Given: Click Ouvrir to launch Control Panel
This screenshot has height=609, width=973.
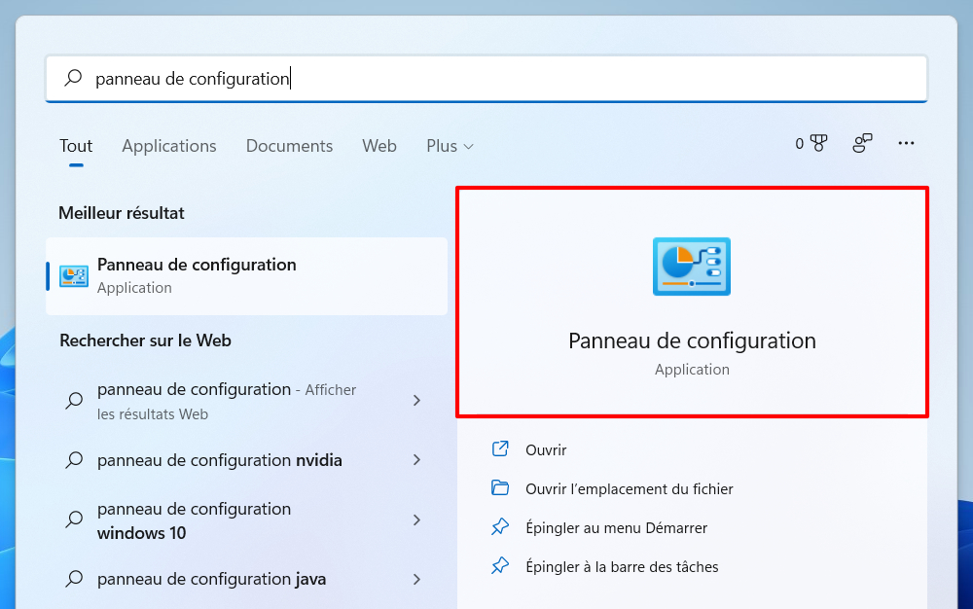Looking at the screenshot, I should [546, 449].
